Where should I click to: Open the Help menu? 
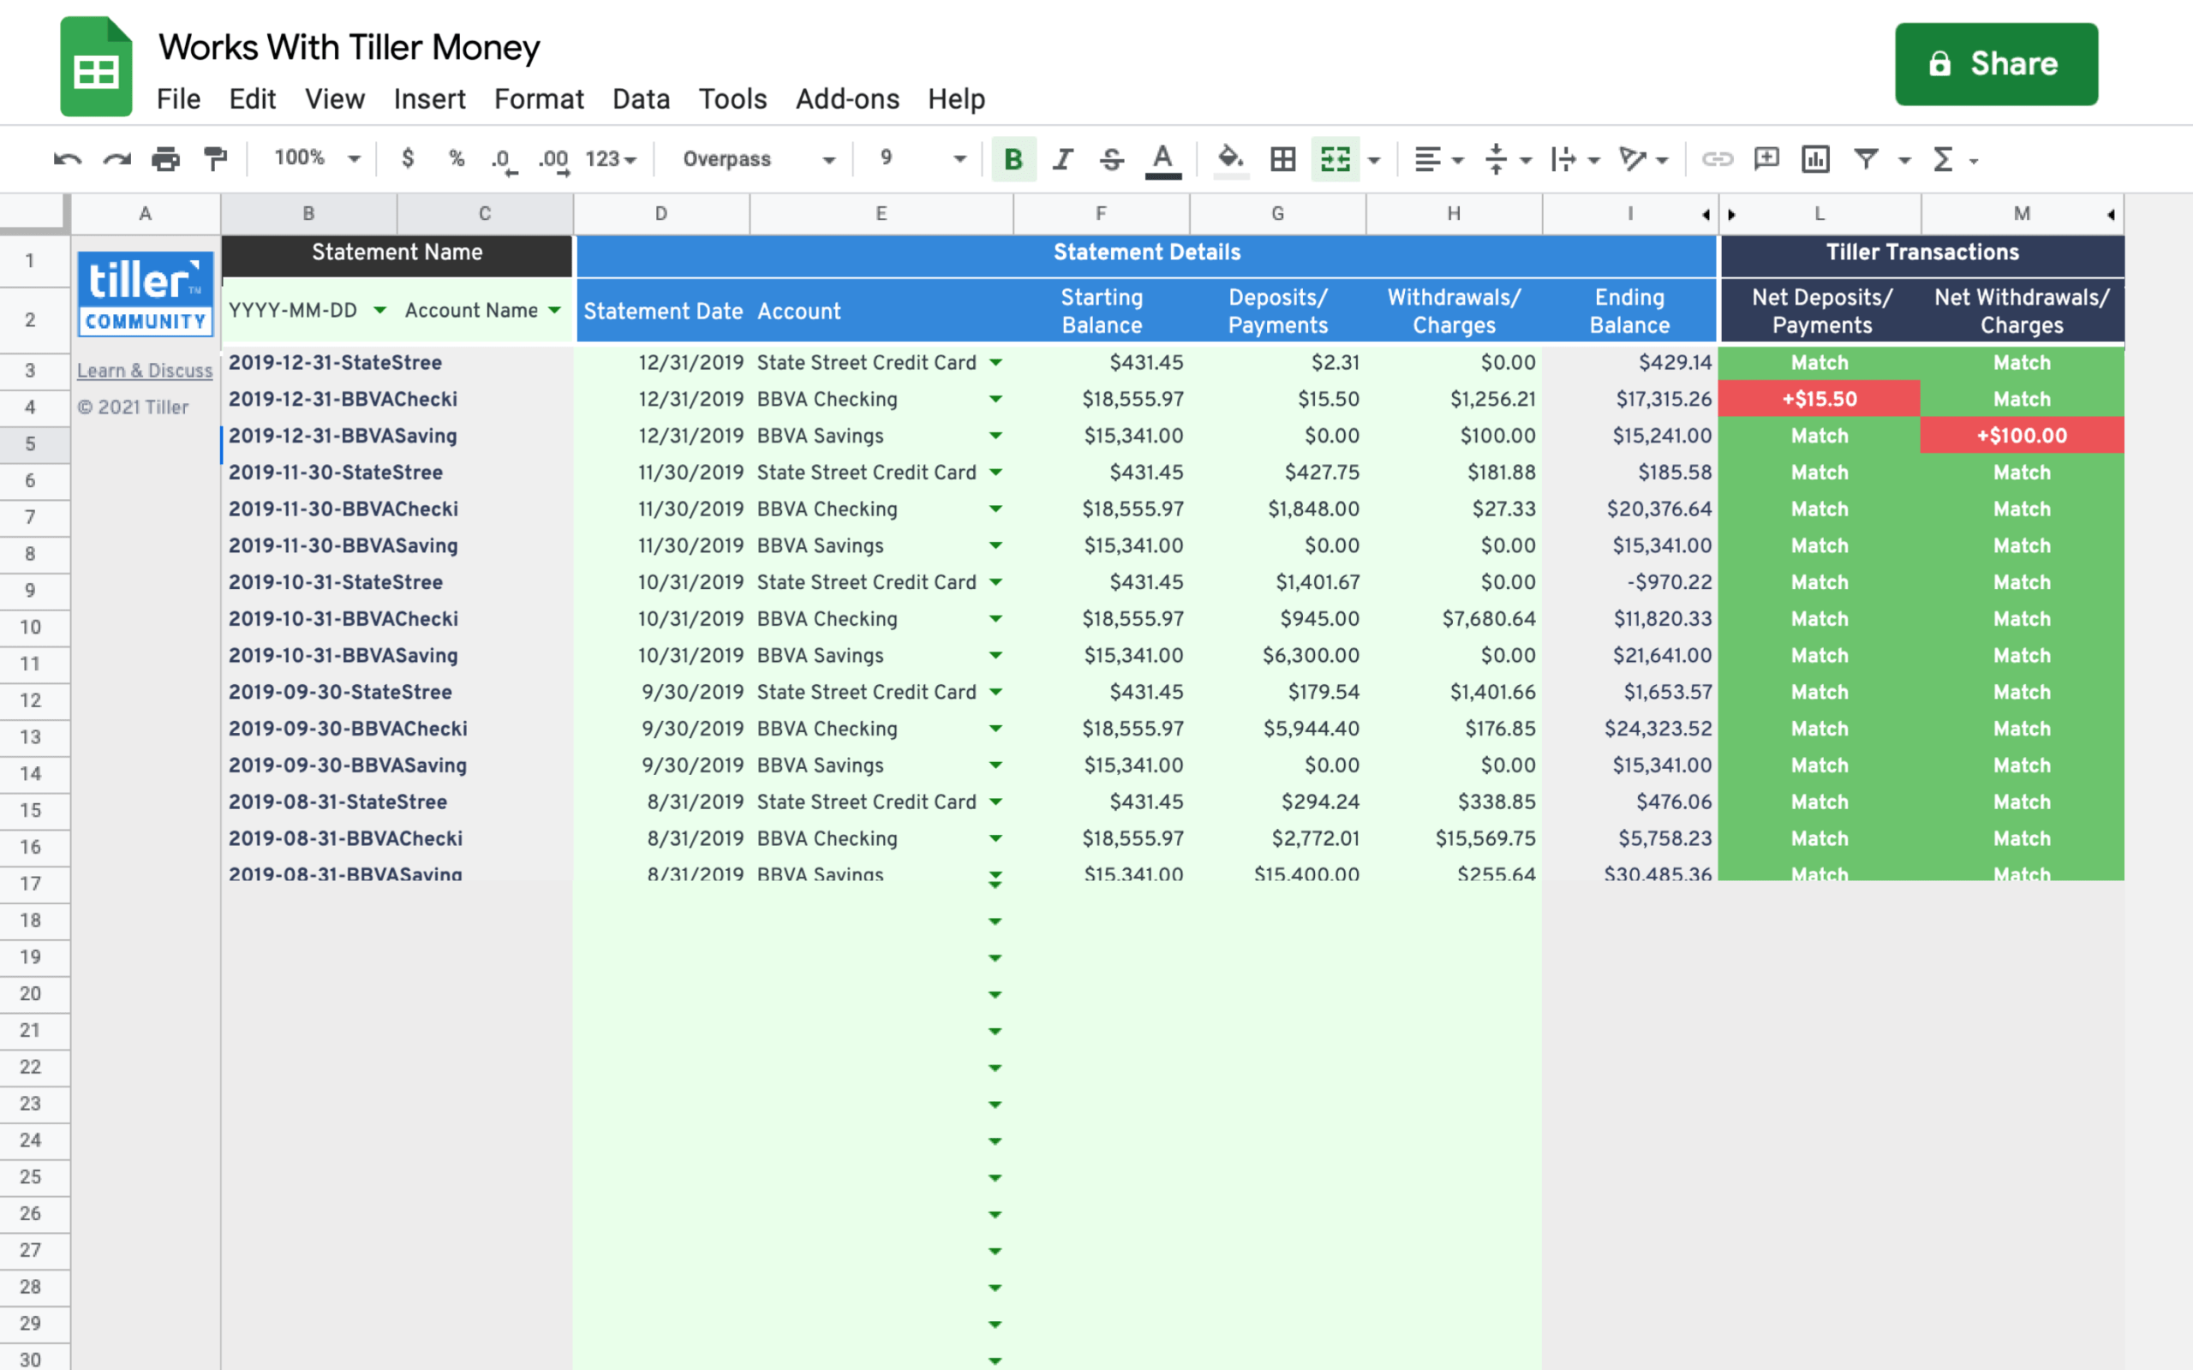pyautogui.click(x=956, y=98)
